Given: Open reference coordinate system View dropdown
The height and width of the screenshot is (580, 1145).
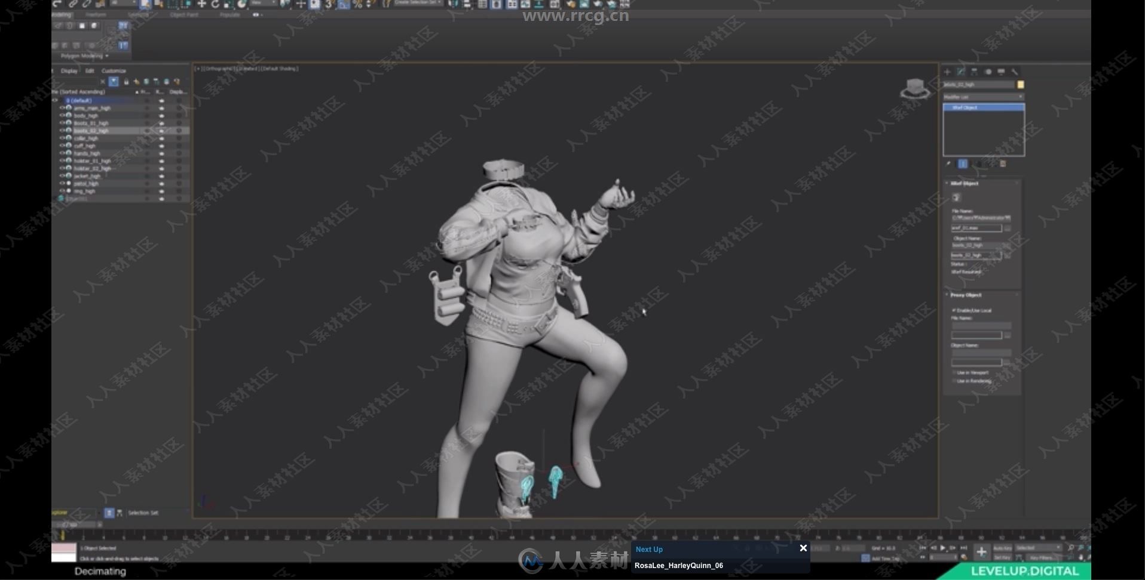Looking at the screenshot, I should (x=263, y=4).
